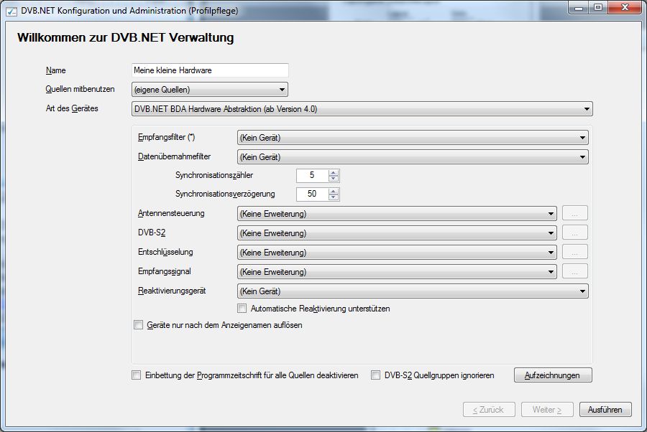This screenshot has height=432, width=647.
Task: Expand the Datenübernahmefilter dropdown
Action: [x=413, y=157]
